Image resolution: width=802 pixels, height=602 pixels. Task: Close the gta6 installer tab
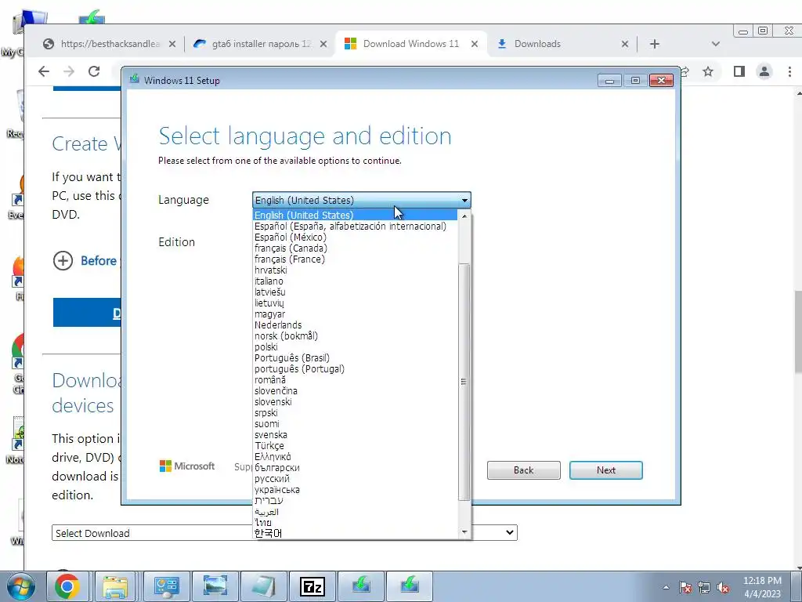323,44
